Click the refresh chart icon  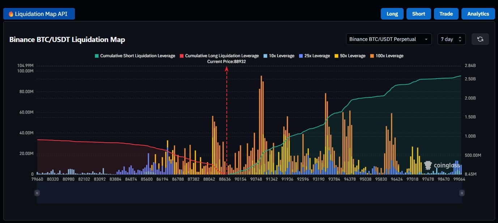480,39
